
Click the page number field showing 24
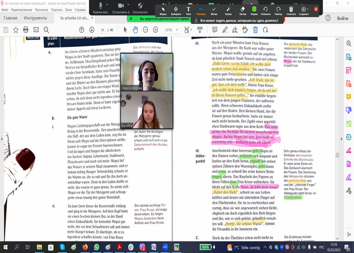[x=102, y=29]
